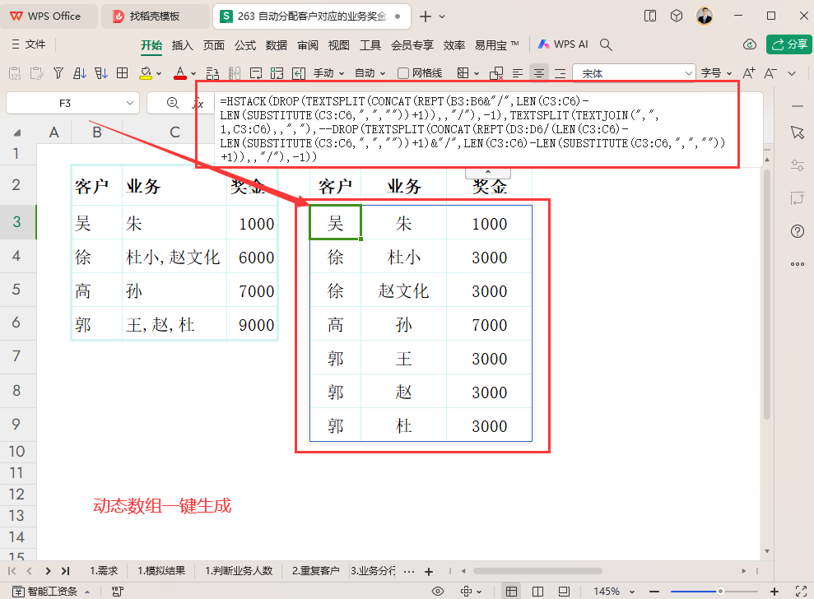Click the fx insert function icon

[198, 104]
